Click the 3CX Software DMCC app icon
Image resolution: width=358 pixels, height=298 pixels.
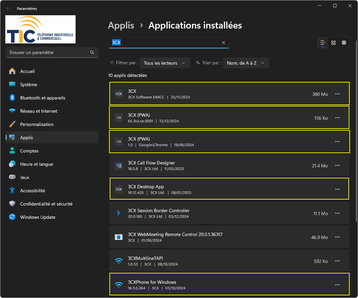pyautogui.click(x=118, y=94)
